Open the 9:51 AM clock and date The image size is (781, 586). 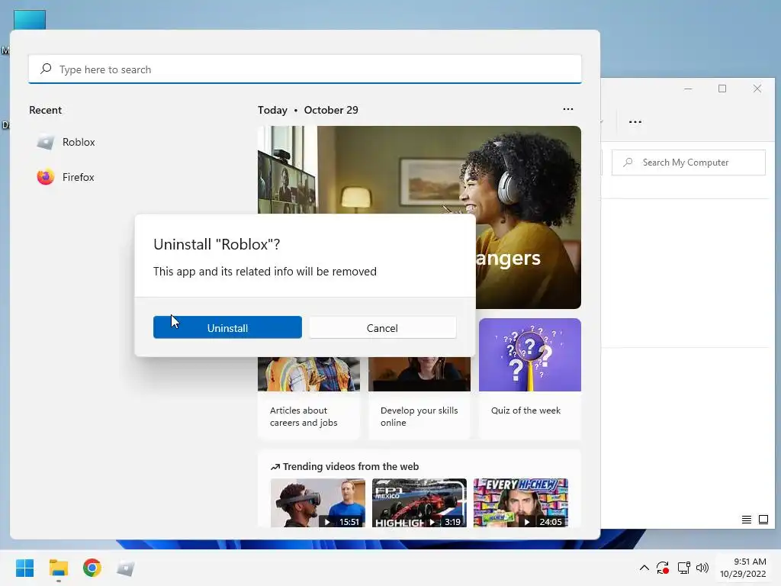pos(743,568)
